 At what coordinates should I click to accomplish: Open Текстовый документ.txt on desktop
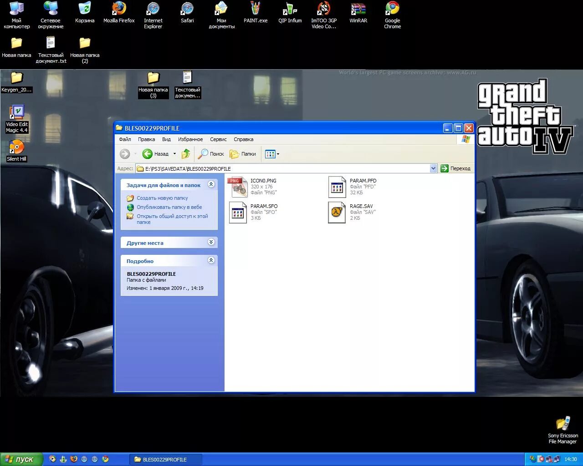[x=51, y=50]
